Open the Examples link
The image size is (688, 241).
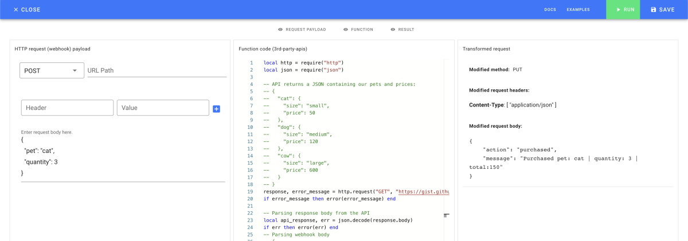[x=578, y=10]
